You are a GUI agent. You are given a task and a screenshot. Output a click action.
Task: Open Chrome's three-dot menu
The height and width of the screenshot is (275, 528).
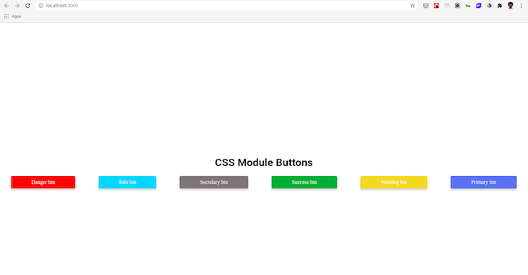[x=521, y=6]
